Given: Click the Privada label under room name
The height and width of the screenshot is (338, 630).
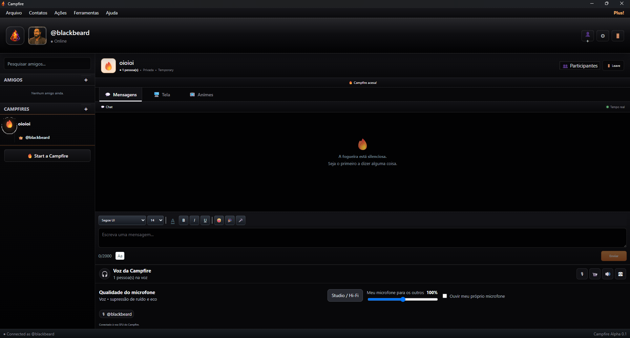Looking at the screenshot, I should 148,70.
